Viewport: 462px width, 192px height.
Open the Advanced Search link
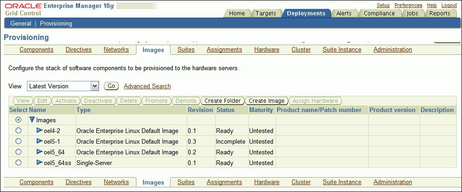click(147, 86)
